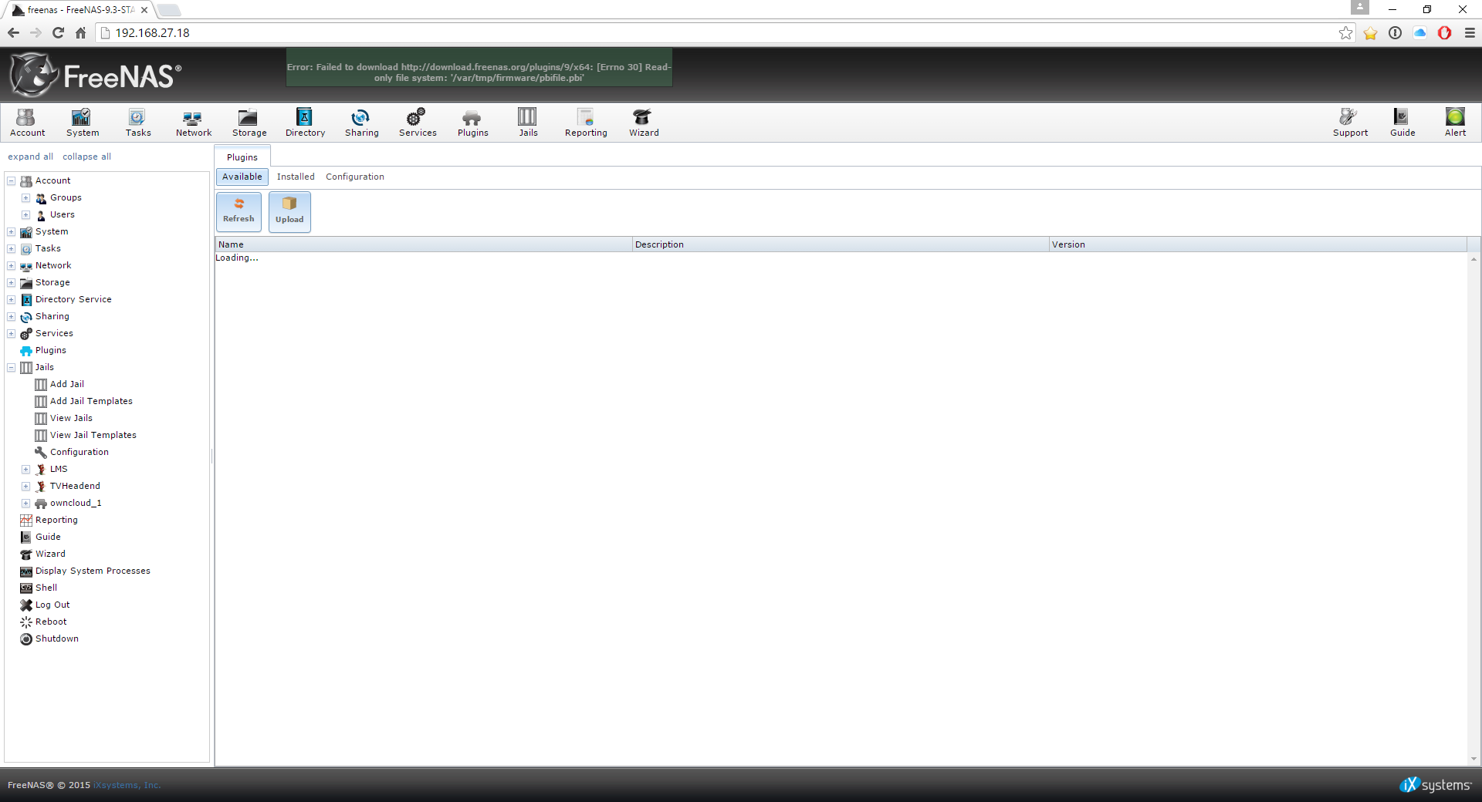Launch the Wizard from the toolbar
The height and width of the screenshot is (802, 1482).
[x=644, y=123]
